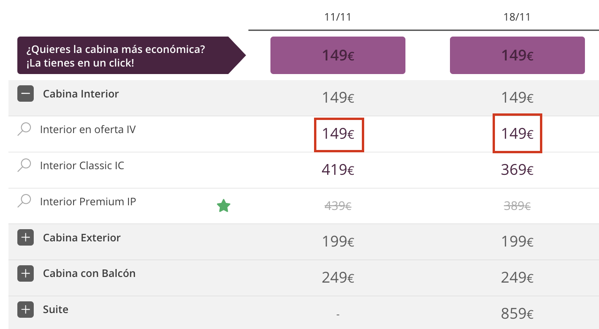Select the 18/11 date column header
599x329 pixels.
[x=517, y=17]
